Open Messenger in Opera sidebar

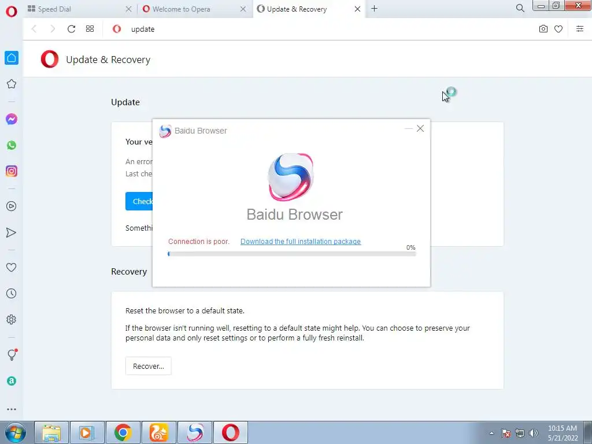12,119
